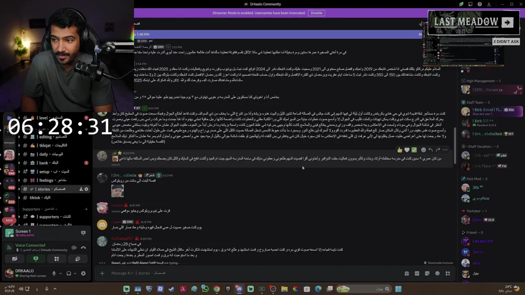
Task: Open the feelings channel
Action: [55, 180]
